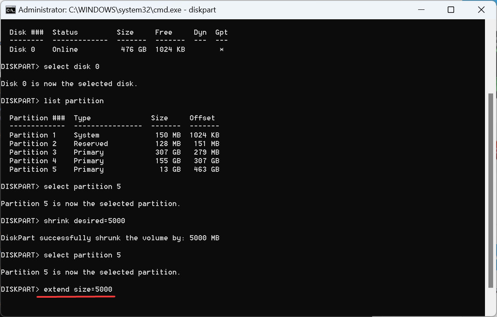The image size is (497, 317).
Task: Click the '150 MB' partition size
Action: (x=168, y=135)
